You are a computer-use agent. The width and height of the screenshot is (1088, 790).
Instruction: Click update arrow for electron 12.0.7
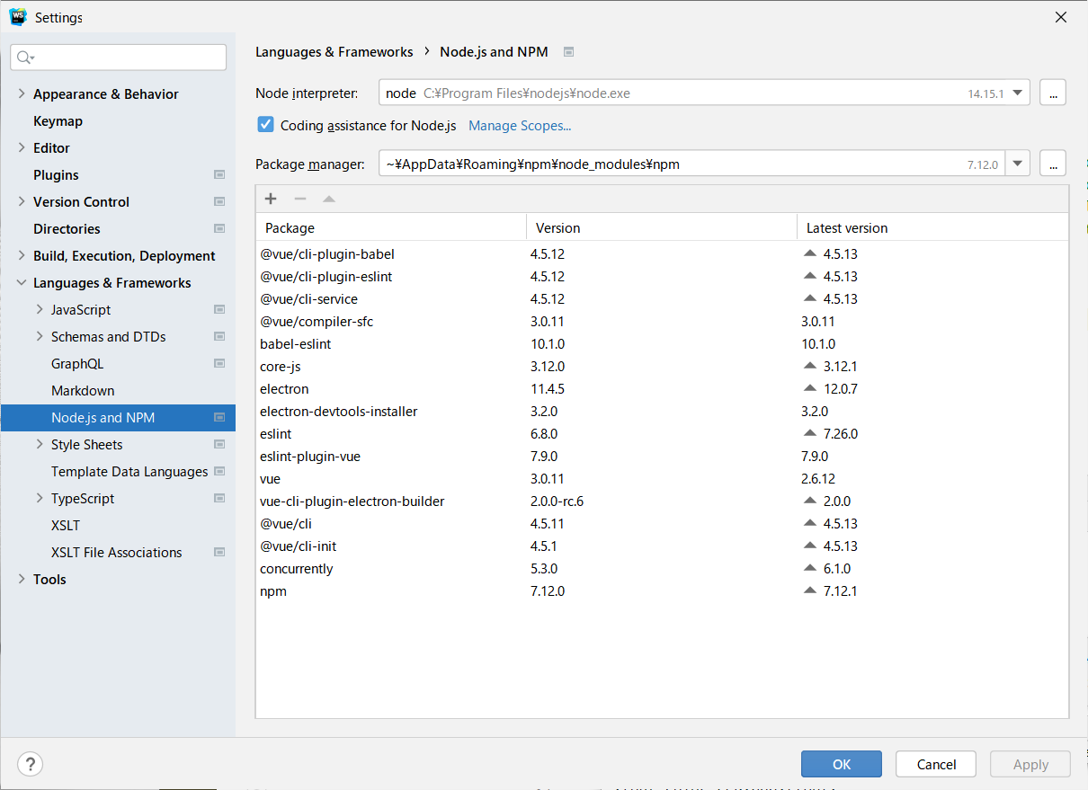point(810,388)
